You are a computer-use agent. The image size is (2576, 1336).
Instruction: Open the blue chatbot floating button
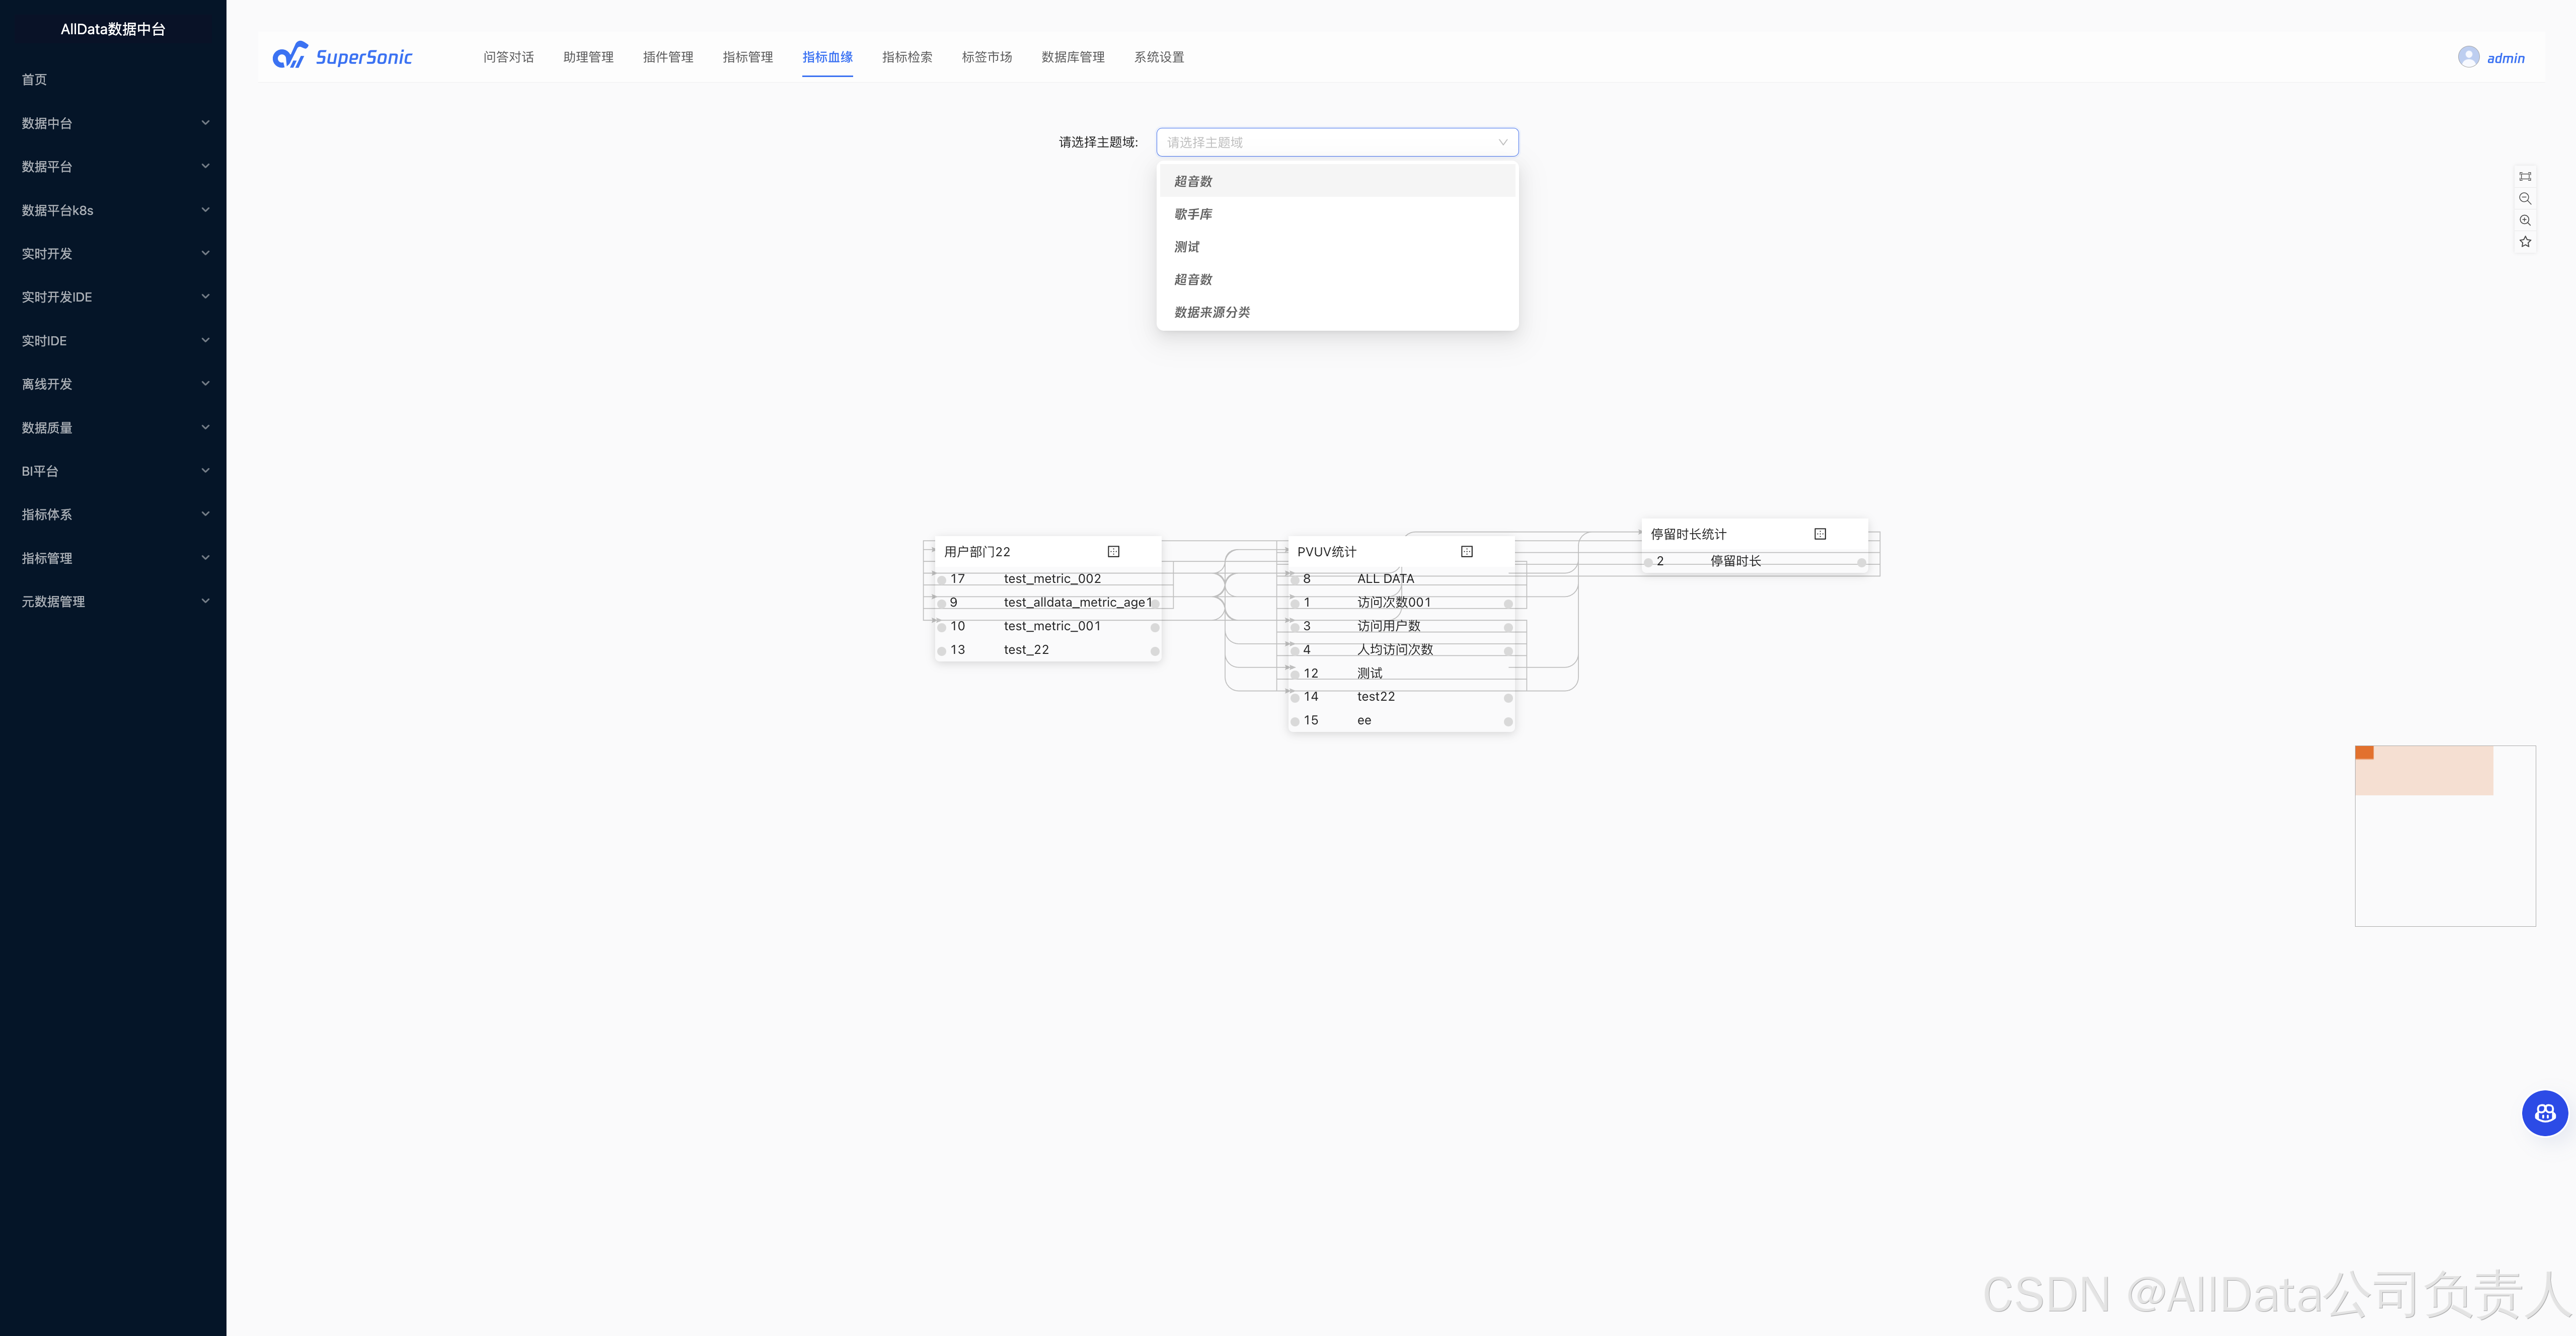pos(2544,1113)
